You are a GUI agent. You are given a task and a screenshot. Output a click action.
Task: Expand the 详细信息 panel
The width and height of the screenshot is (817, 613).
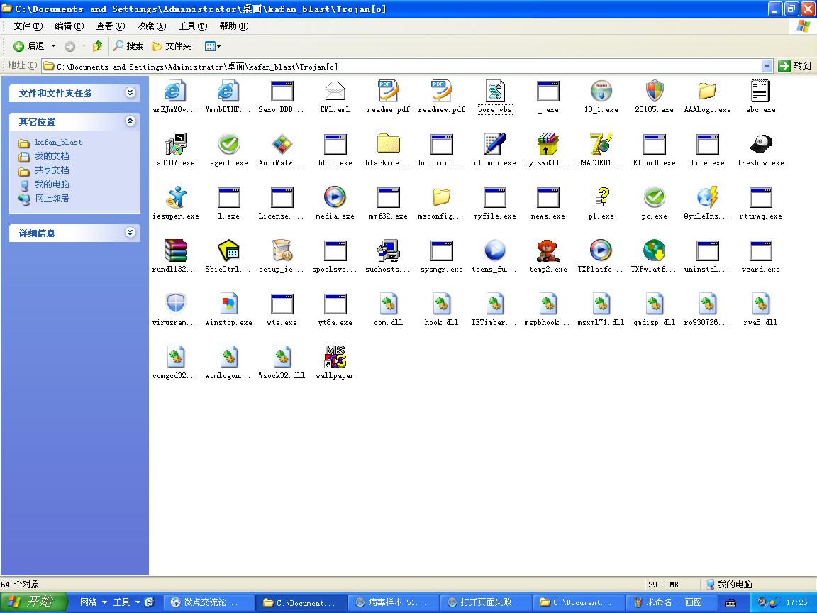(x=130, y=233)
